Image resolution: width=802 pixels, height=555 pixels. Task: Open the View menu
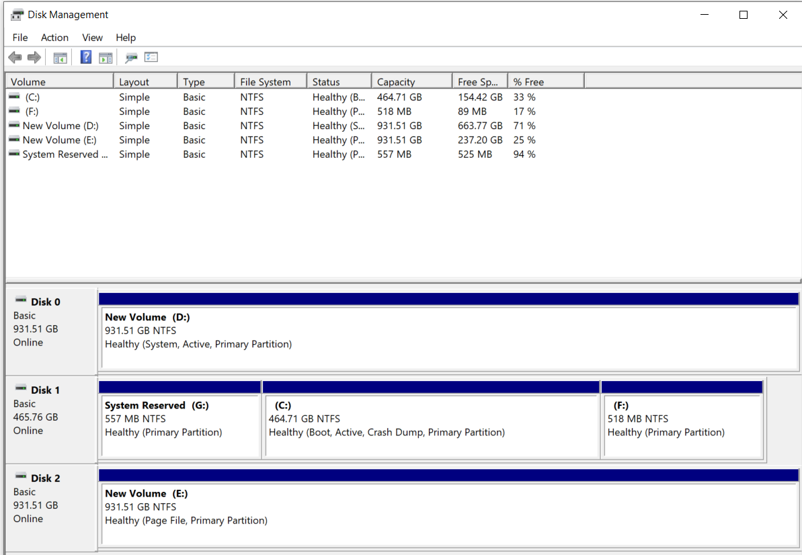92,38
